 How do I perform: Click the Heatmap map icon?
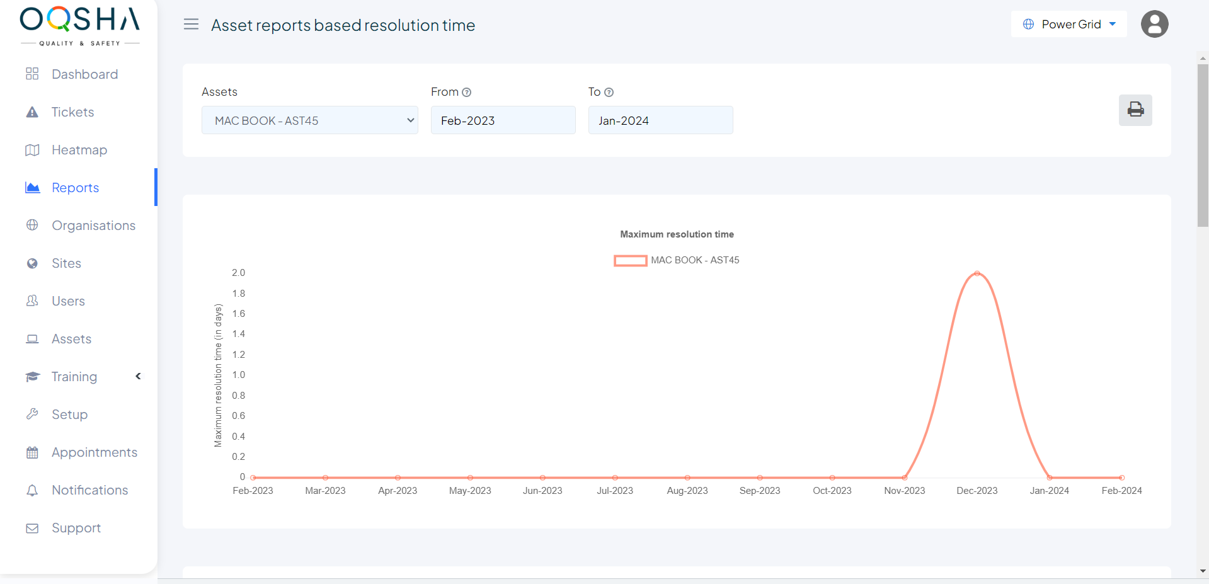(32, 150)
